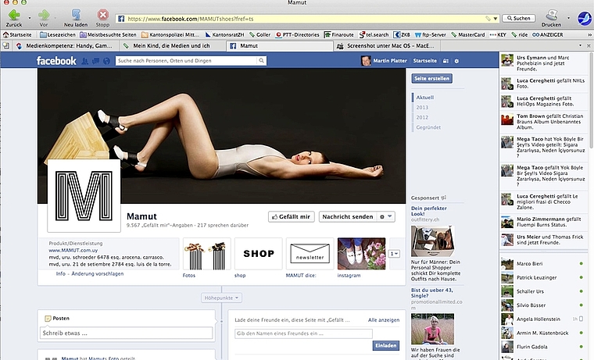Open the Finaroute bookmark

coord(339,35)
